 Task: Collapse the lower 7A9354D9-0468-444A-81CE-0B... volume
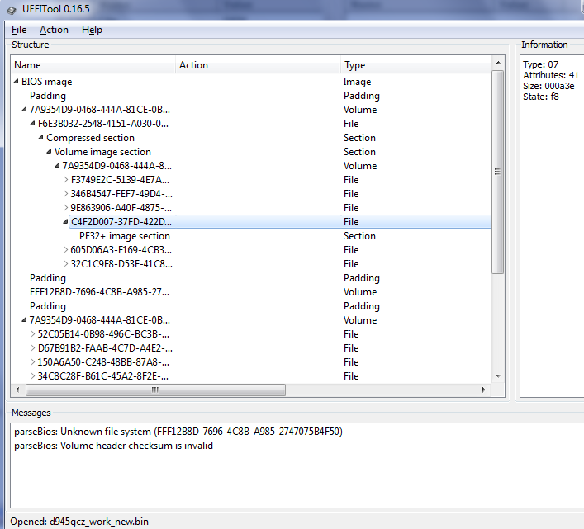pyautogui.click(x=24, y=319)
